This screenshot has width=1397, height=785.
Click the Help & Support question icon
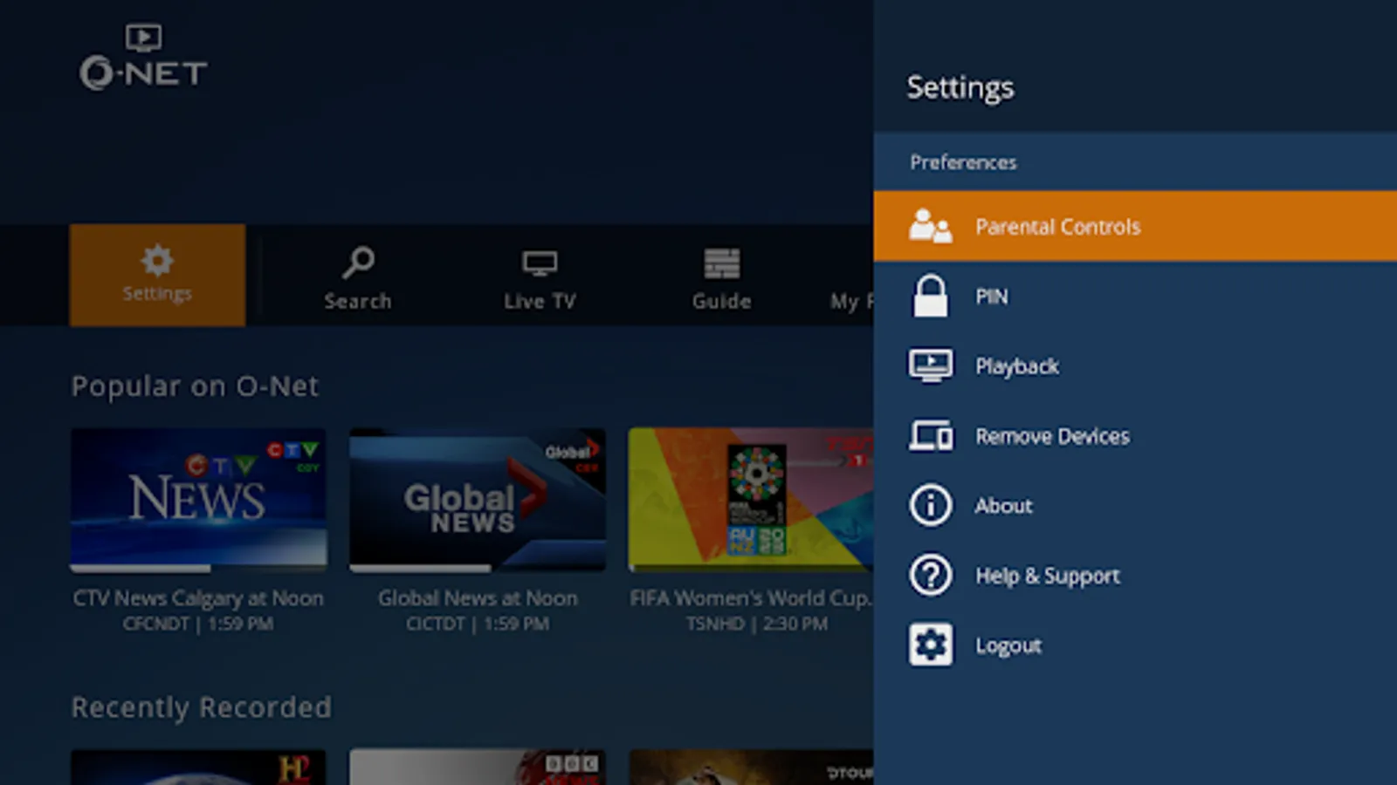930,576
